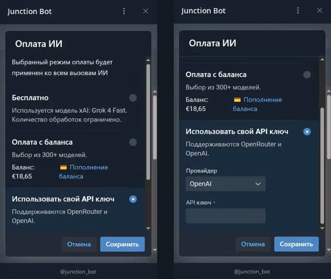Open the three-dot menu in left Junction Bot window
This screenshot has height=279, width=331.
click(x=124, y=11)
